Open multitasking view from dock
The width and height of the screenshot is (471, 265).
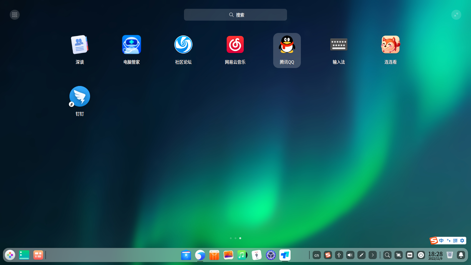point(38,255)
